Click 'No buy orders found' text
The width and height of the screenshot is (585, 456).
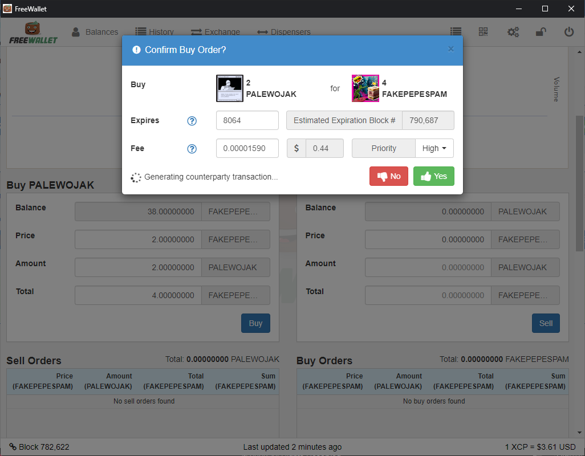[434, 401]
